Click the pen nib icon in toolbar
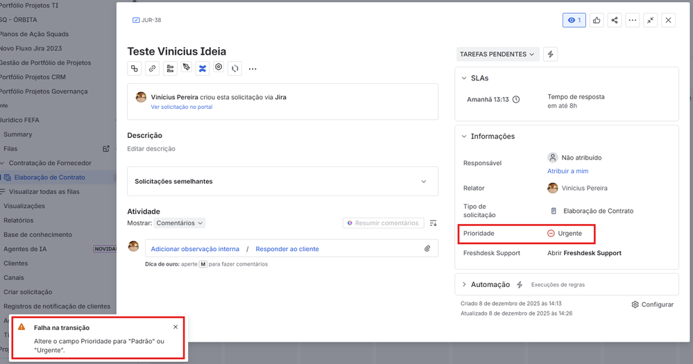The height and width of the screenshot is (364, 693). (186, 67)
